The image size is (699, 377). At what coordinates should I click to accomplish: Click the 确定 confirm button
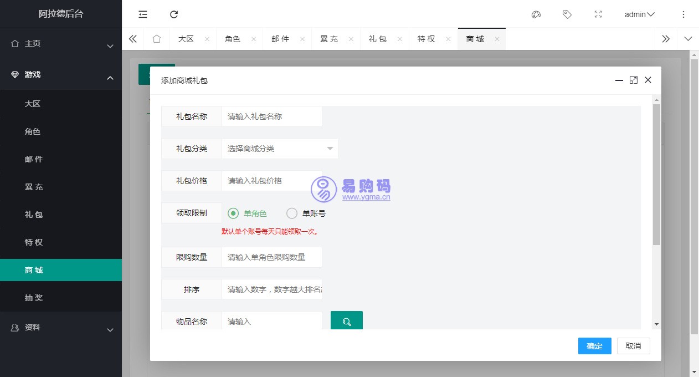[x=594, y=346]
